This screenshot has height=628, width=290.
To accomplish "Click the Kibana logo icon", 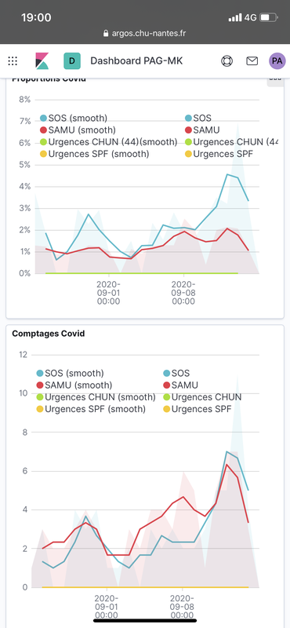I will tap(42, 61).
